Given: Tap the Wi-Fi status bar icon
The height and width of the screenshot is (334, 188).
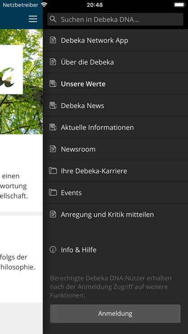Looking at the screenshot, I should pyautogui.click(x=45, y=5).
